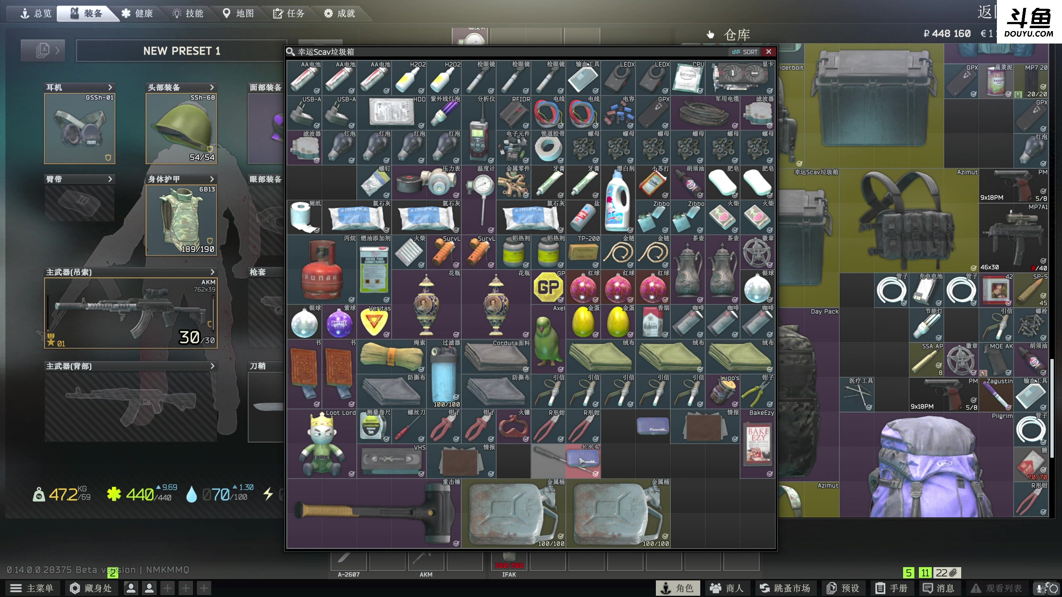Image resolution: width=1062 pixels, height=597 pixels.
Task: Select the AKM rifle in sling slot
Action: point(131,313)
